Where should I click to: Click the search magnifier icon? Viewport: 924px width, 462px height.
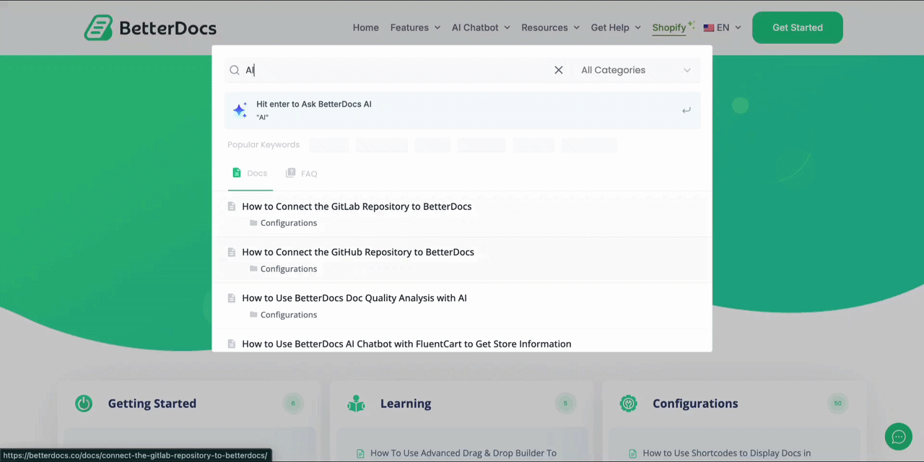click(235, 70)
